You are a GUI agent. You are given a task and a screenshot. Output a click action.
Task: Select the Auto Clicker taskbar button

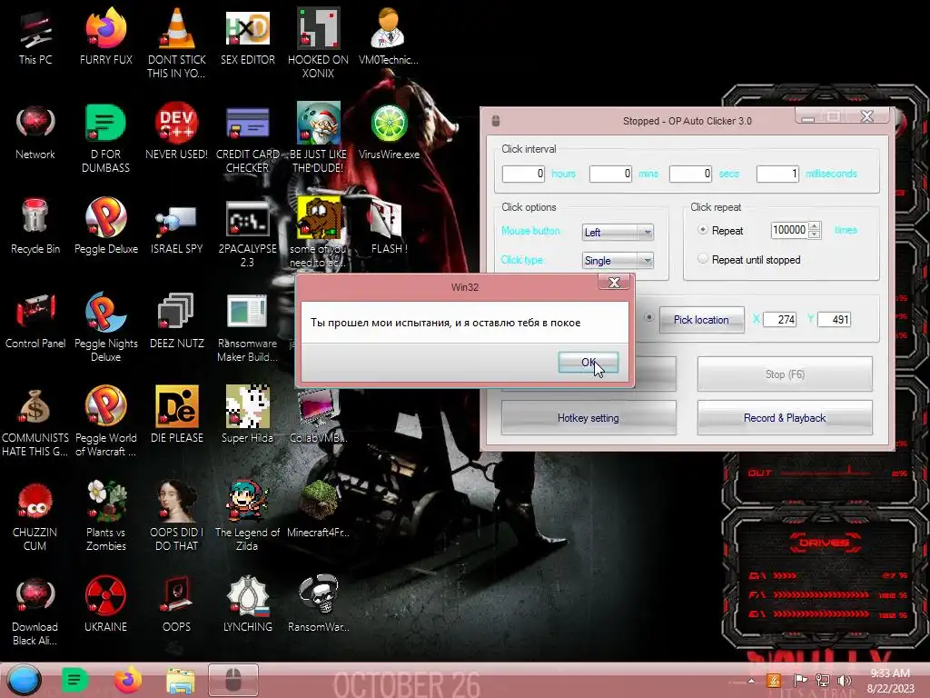tap(233, 680)
